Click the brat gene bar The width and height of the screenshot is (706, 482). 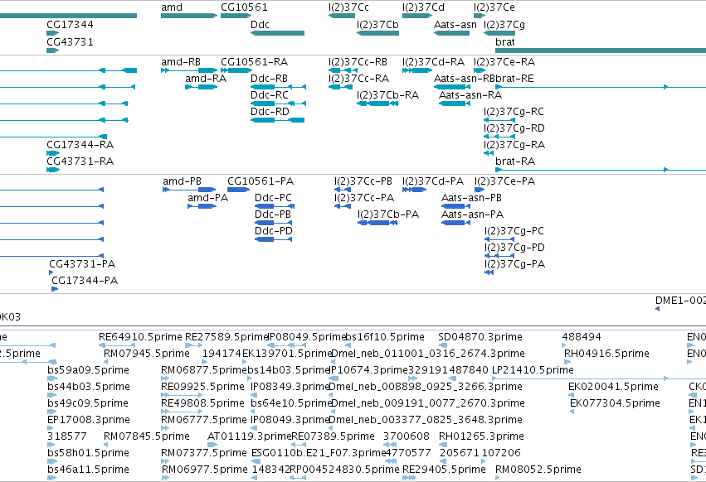click(x=601, y=51)
